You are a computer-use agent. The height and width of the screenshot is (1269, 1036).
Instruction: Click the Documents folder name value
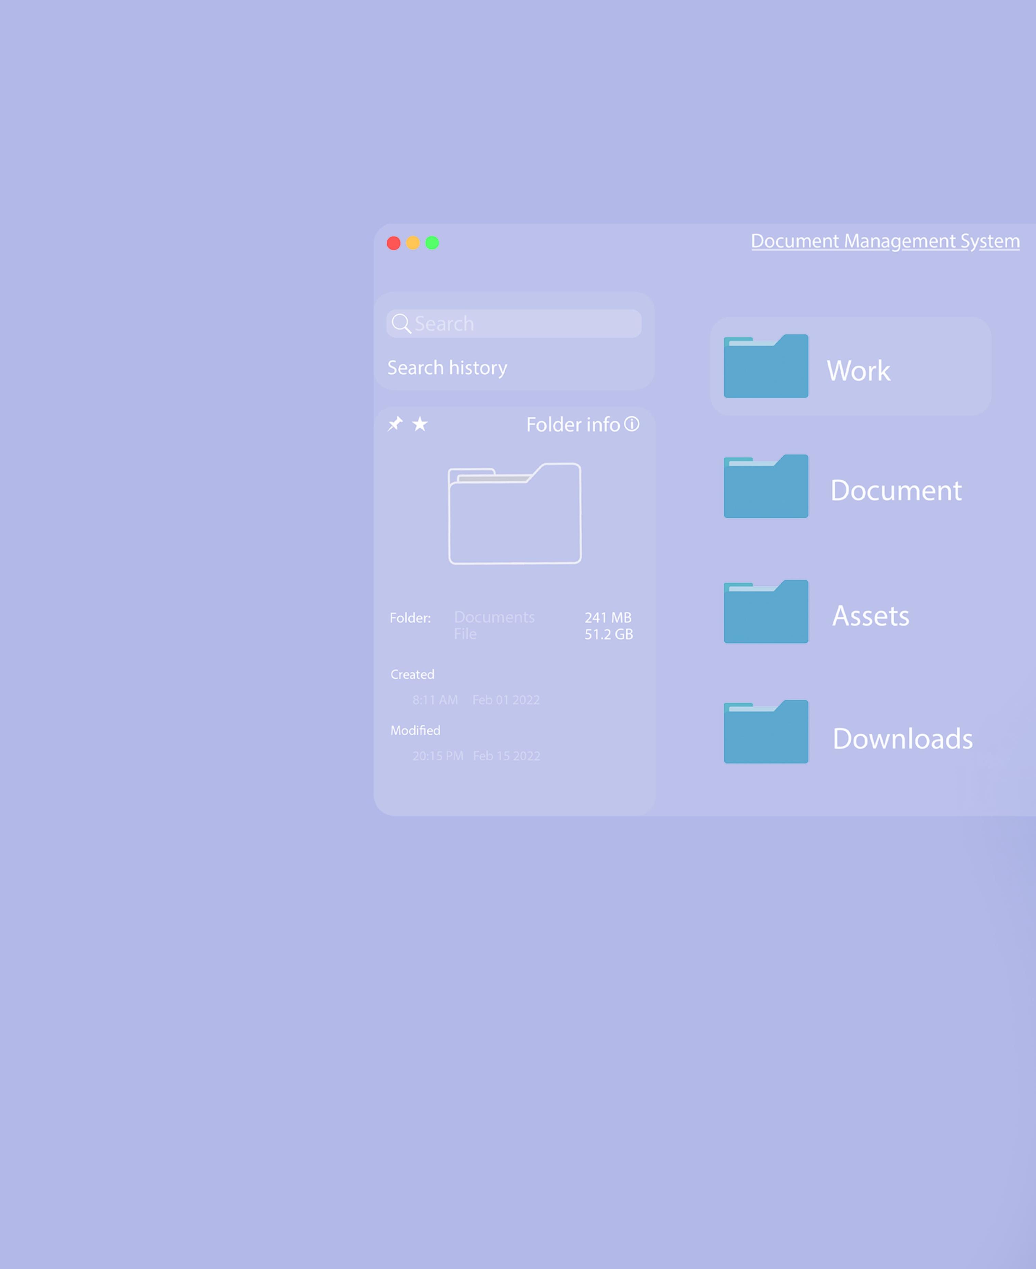(x=494, y=617)
